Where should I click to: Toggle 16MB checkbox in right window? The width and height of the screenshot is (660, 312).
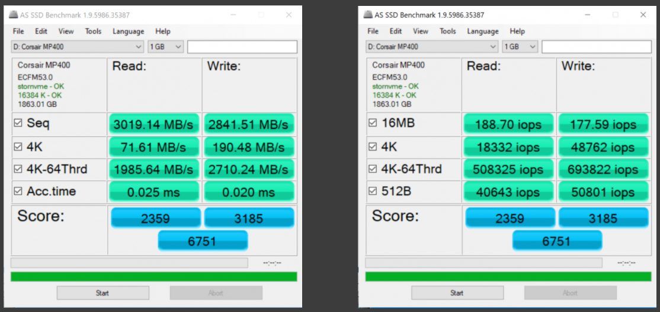[373, 123]
